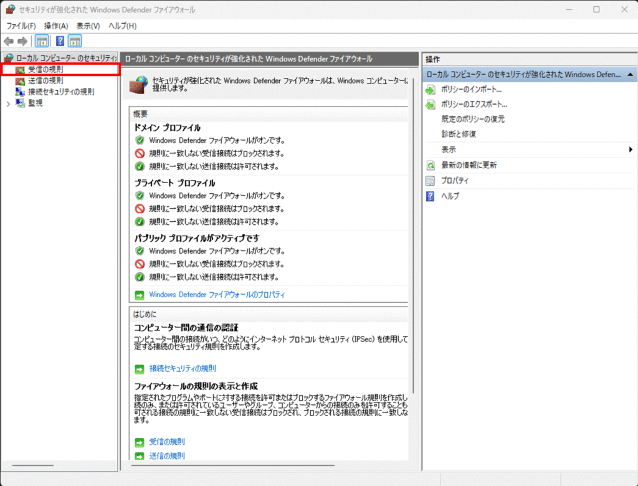
Task: Click the 監視 tree icon
Action: (x=20, y=103)
